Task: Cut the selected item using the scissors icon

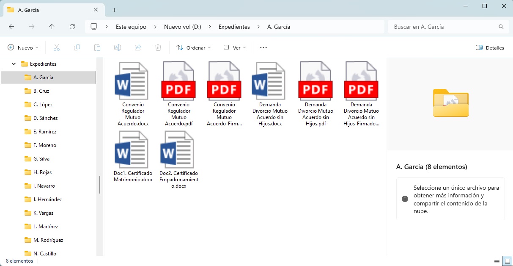Action: tap(57, 47)
